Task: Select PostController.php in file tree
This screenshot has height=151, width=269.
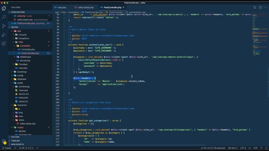Action: 30,53
